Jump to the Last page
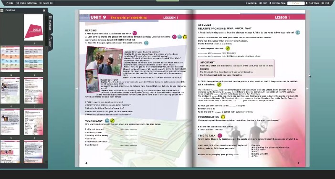The image size is (335, 179). [325, 3]
